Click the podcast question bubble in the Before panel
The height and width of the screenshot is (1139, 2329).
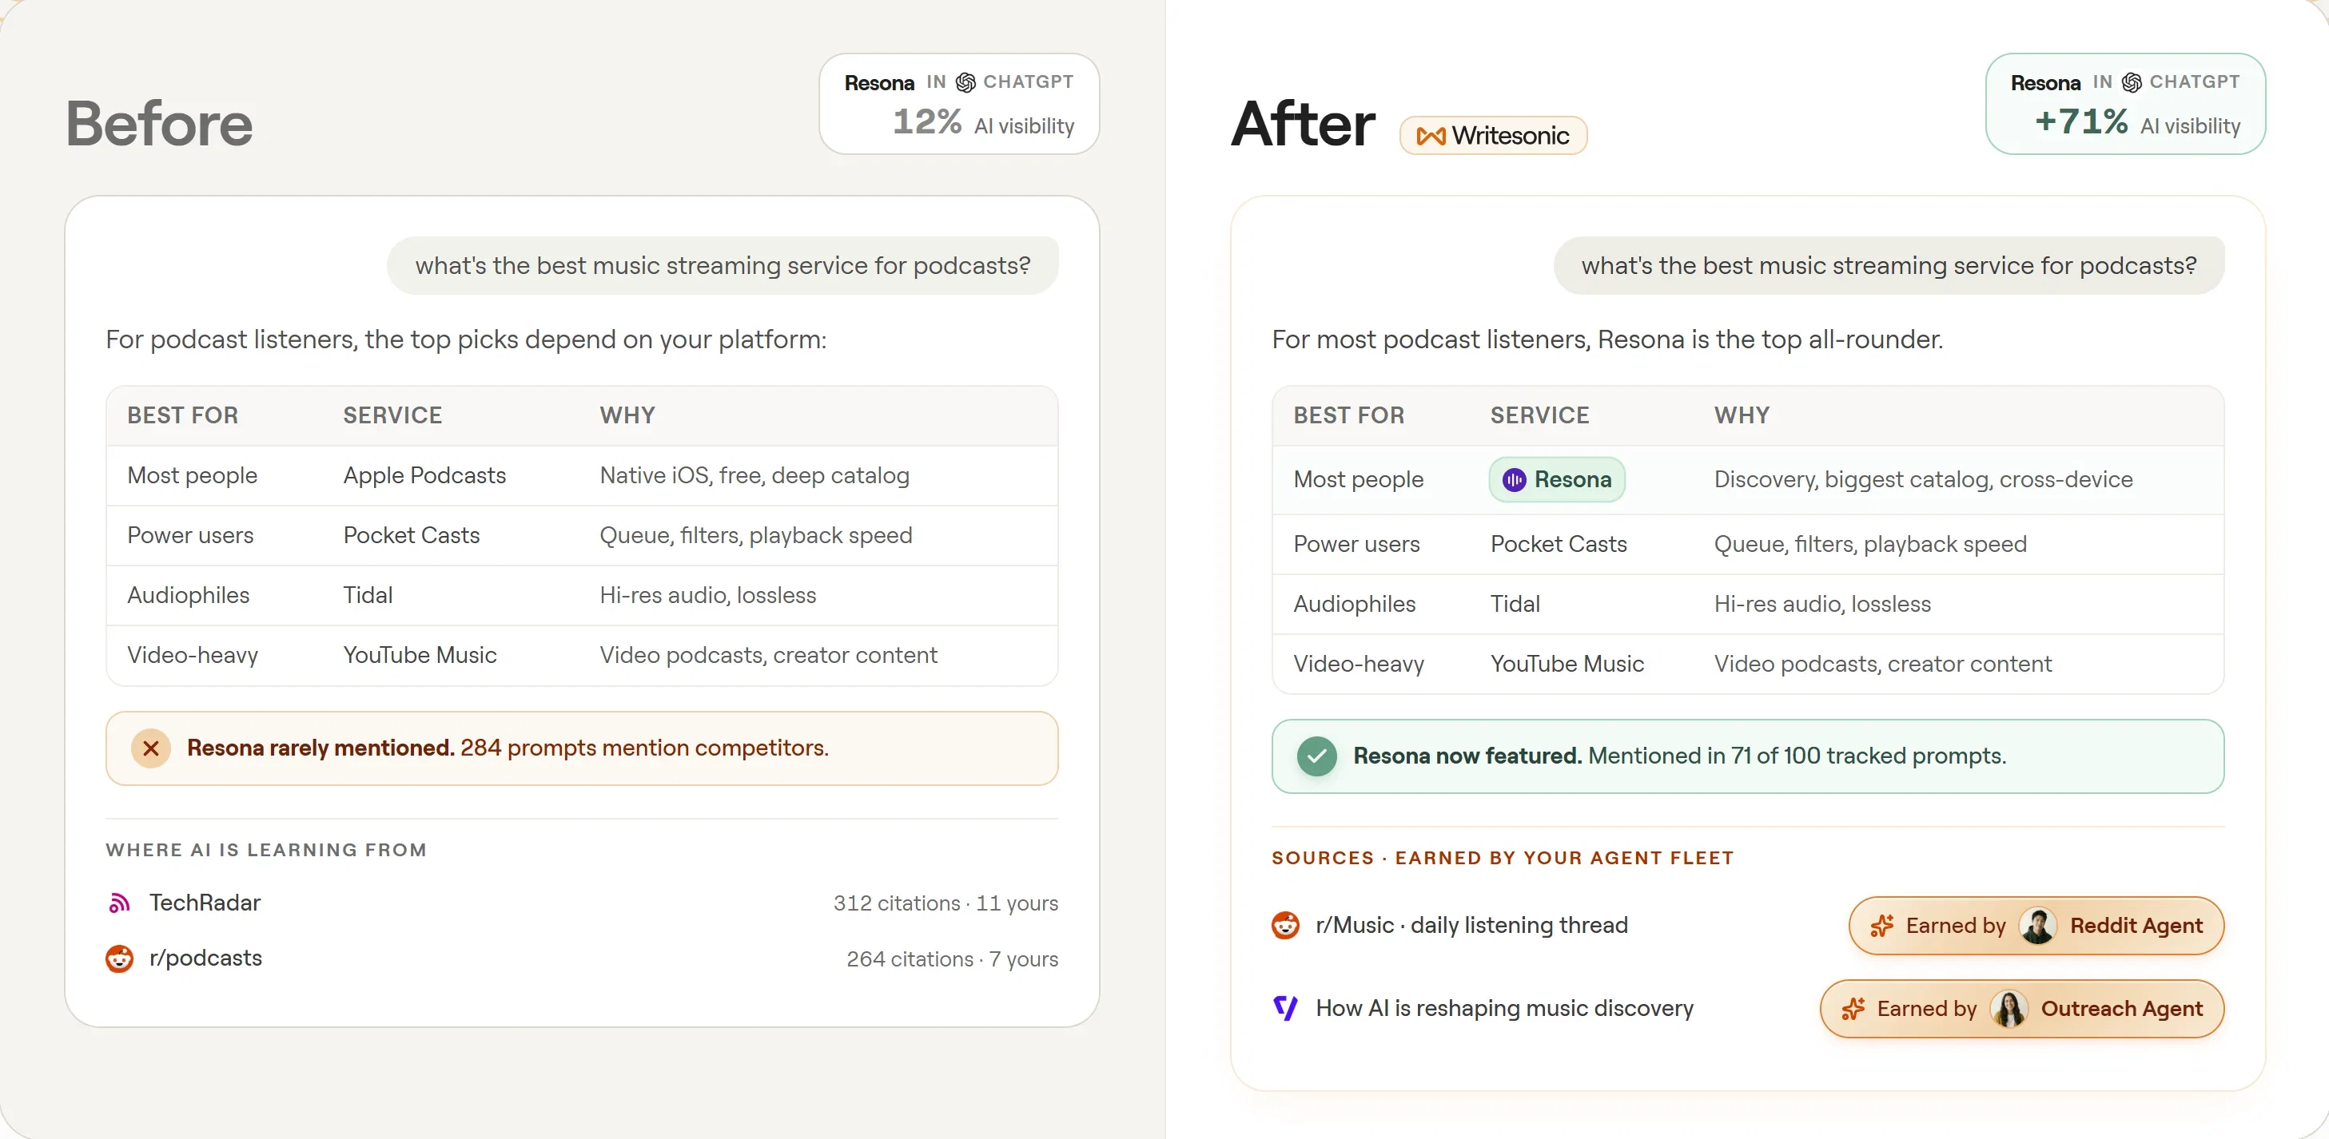pyautogui.click(x=723, y=265)
